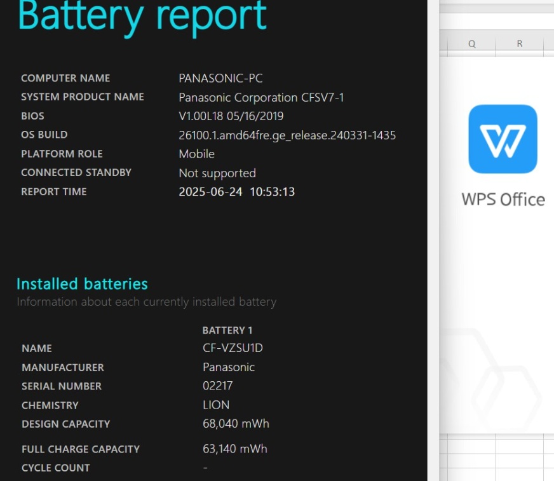Click the 'CYCLE COUNT' label
The image size is (554, 481).
coord(55,468)
